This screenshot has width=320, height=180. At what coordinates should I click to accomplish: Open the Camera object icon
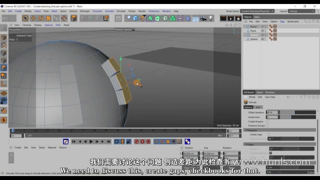tap(203, 18)
